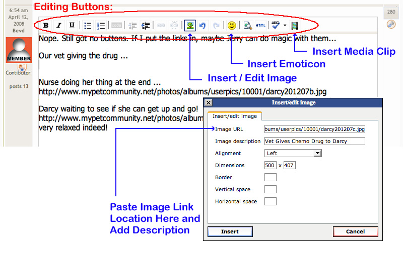
Task: Click the line "Darcy waiting to see if she can"
Action: click(x=118, y=109)
